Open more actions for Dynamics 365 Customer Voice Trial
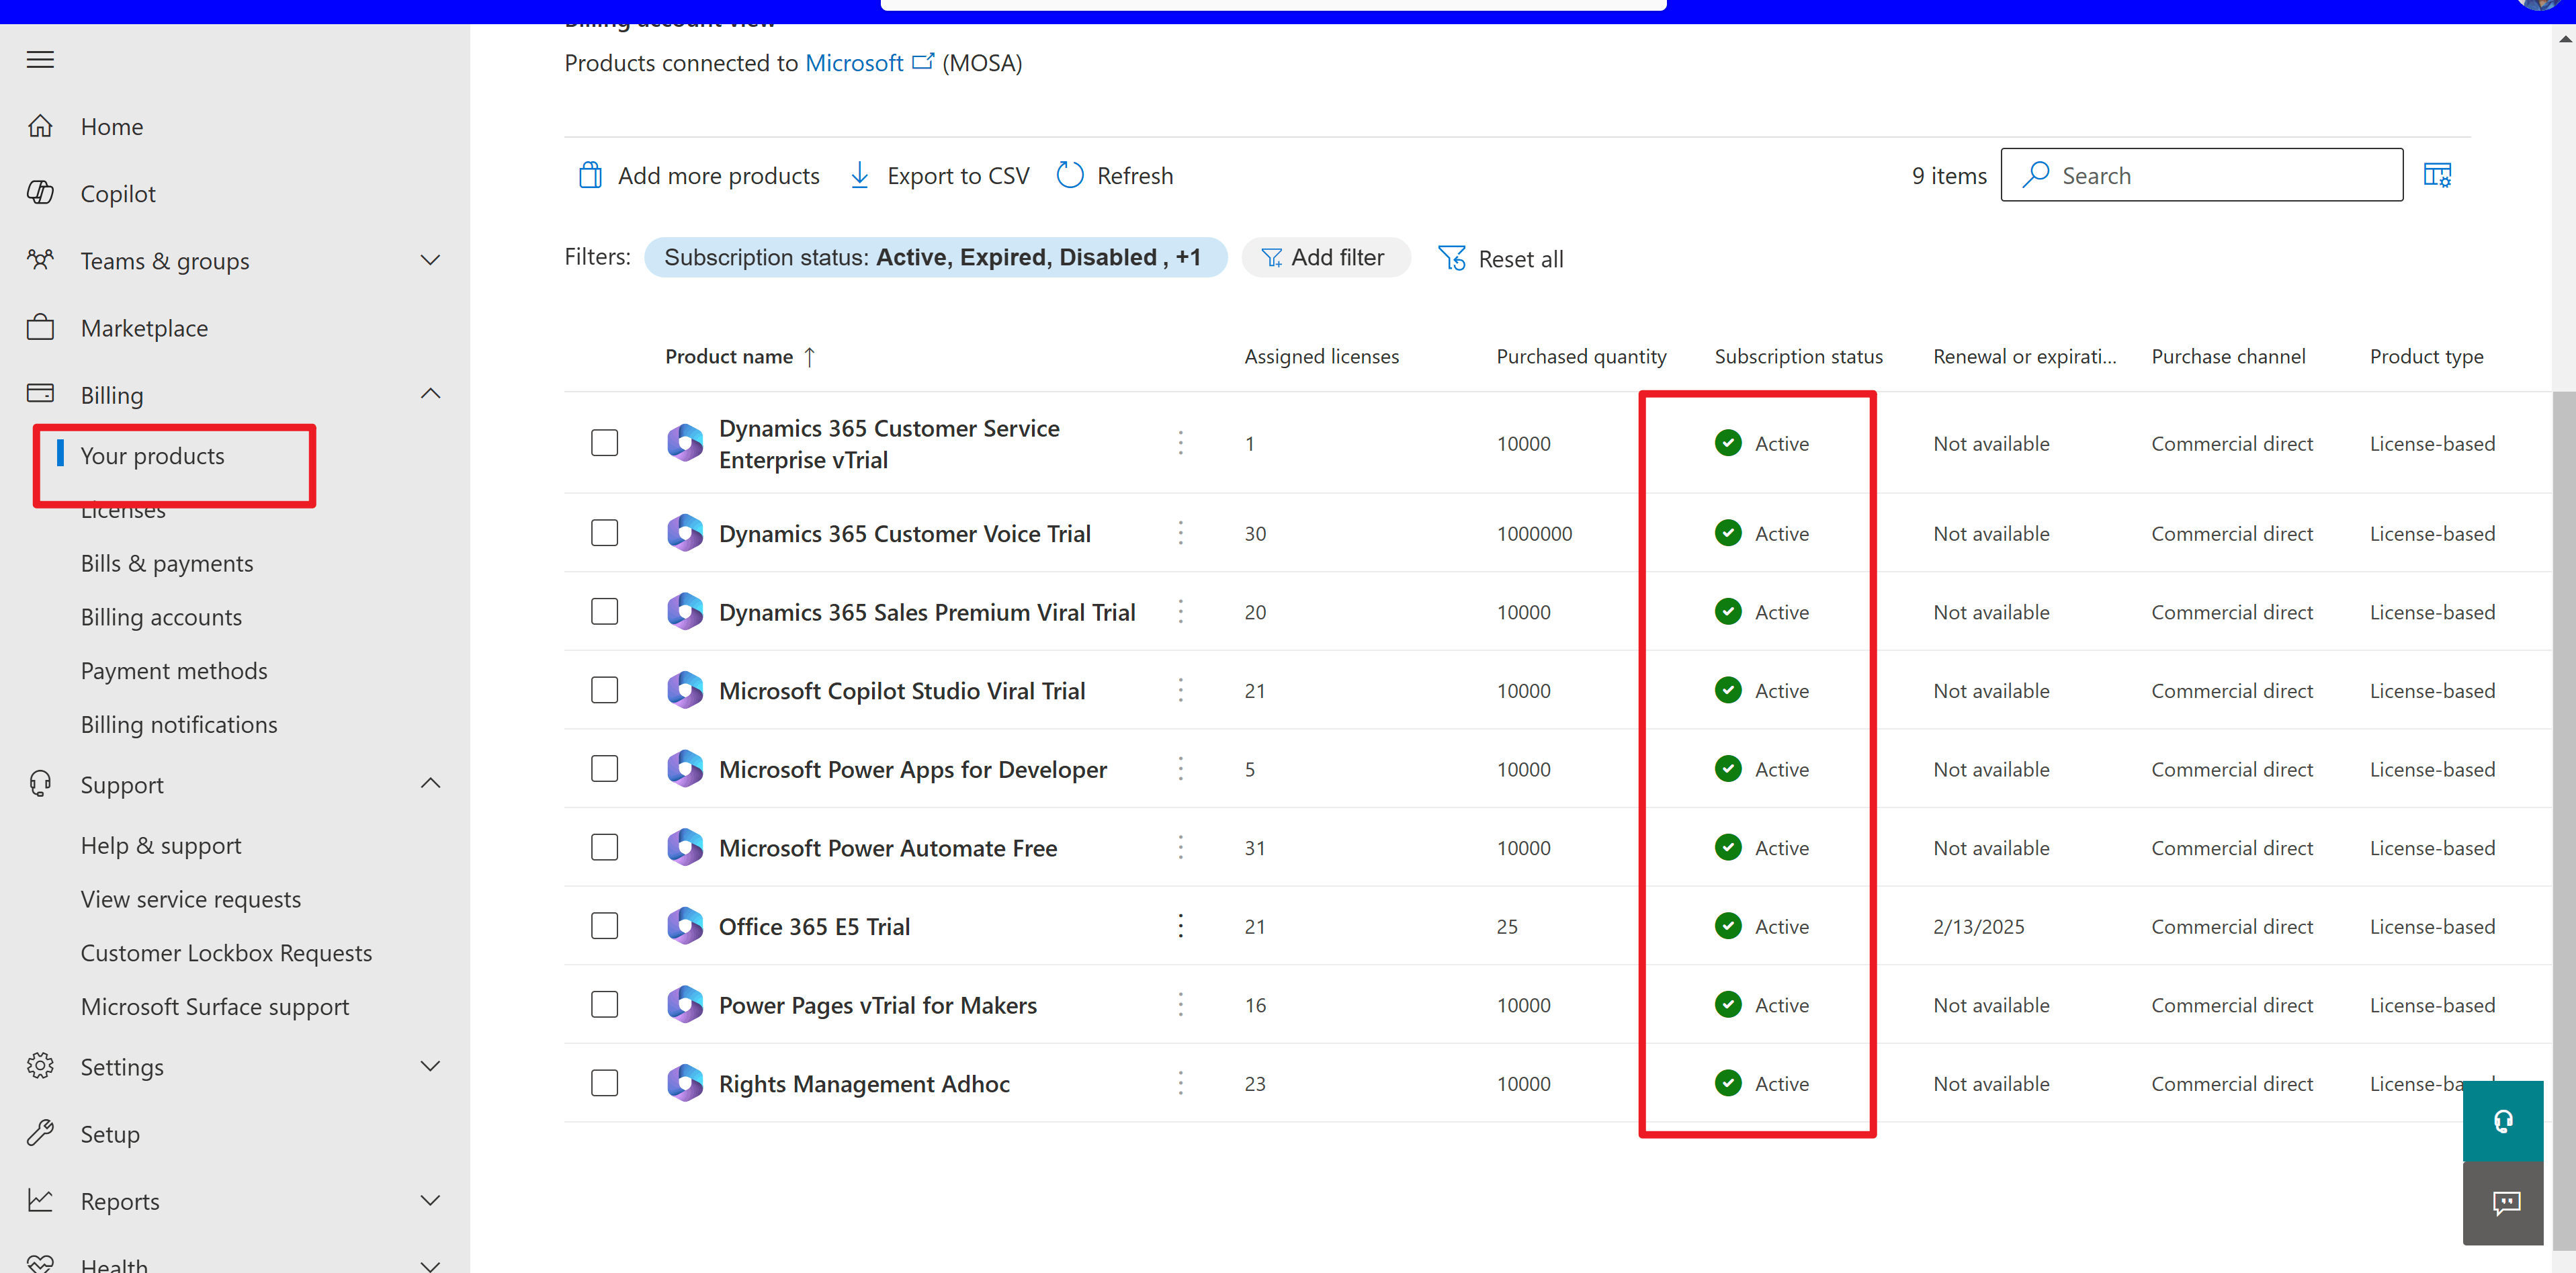 1180,533
